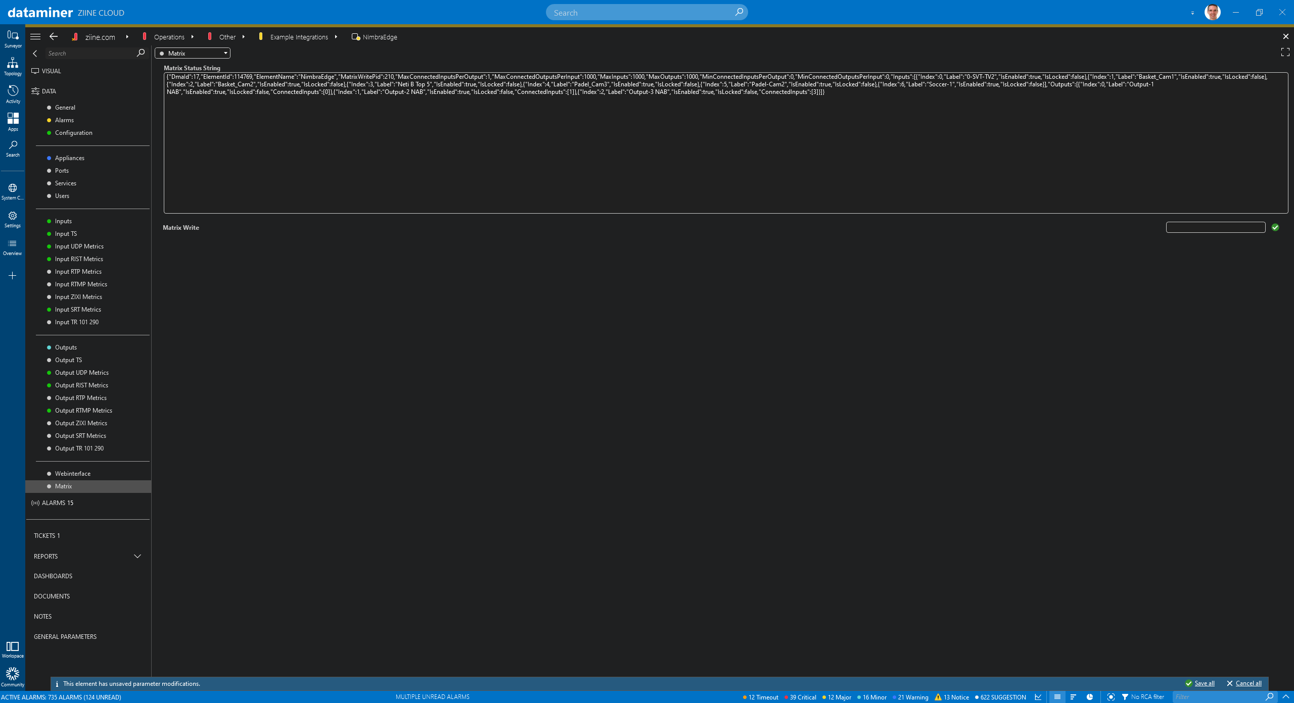The image size is (1294, 703).
Task: Show alarm trend graph icon in footer
Action: pos(1038,697)
